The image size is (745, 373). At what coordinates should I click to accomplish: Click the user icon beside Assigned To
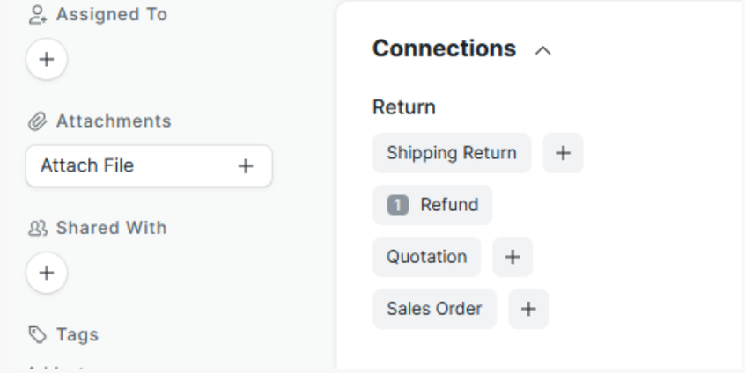tap(37, 15)
